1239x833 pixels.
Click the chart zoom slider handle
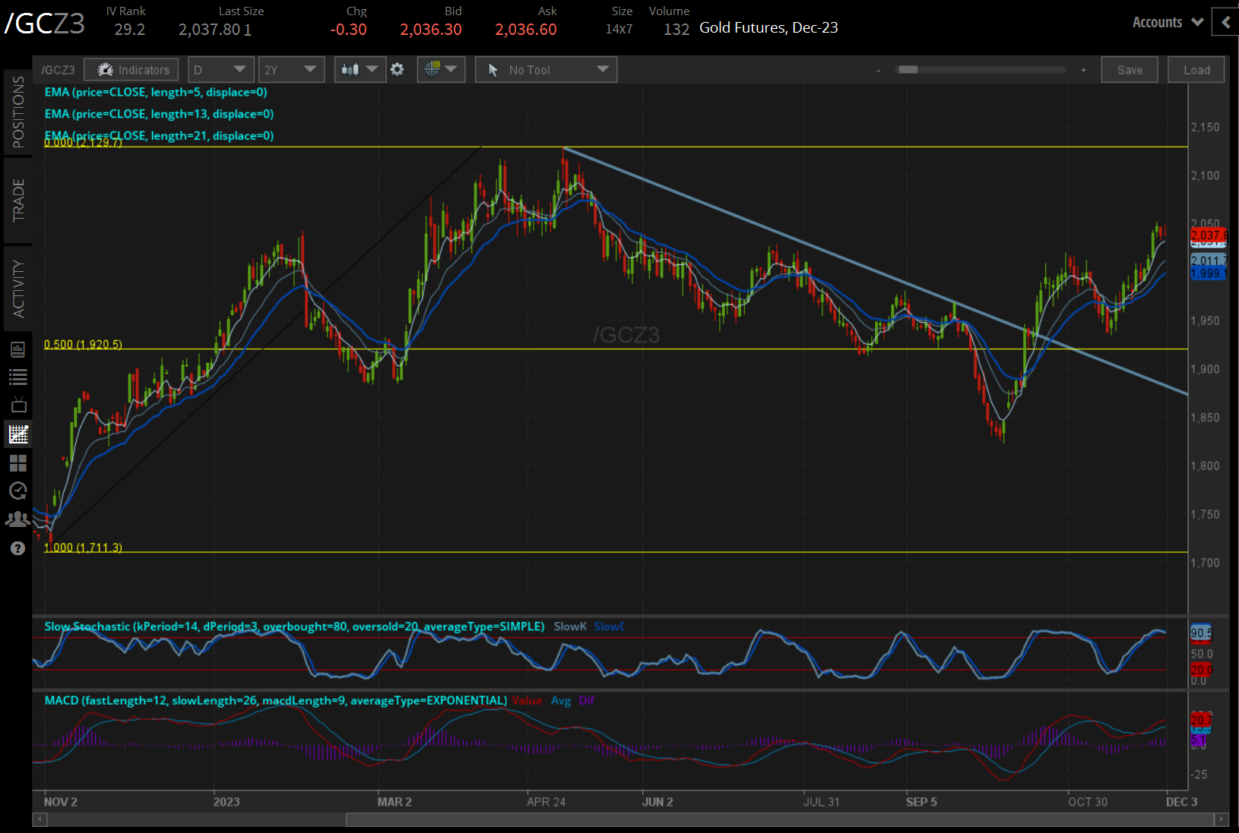pyautogui.click(x=908, y=70)
